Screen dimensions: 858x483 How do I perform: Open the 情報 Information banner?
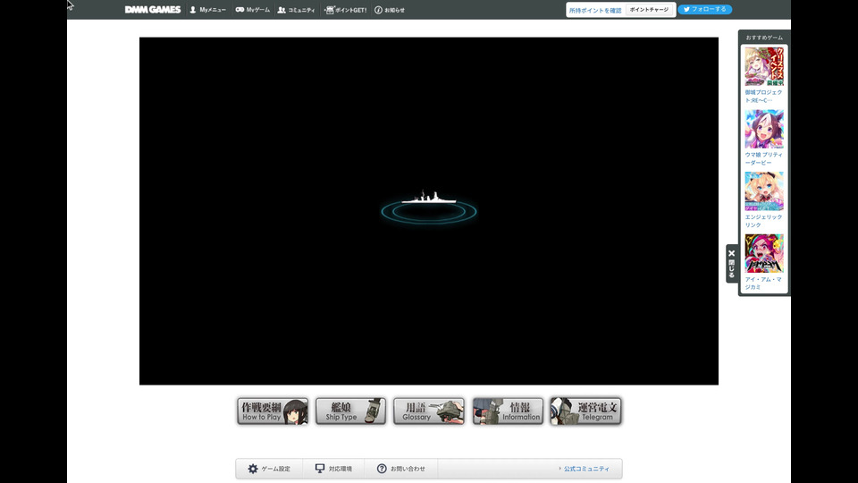pyautogui.click(x=508, y=411)
